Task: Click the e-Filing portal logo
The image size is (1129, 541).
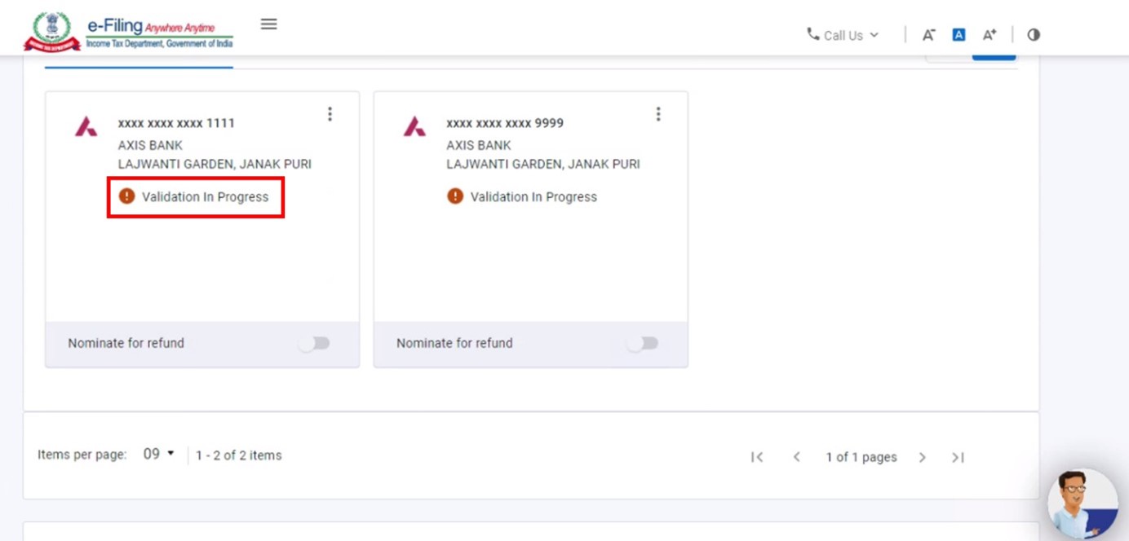Action: pos(129,33)
